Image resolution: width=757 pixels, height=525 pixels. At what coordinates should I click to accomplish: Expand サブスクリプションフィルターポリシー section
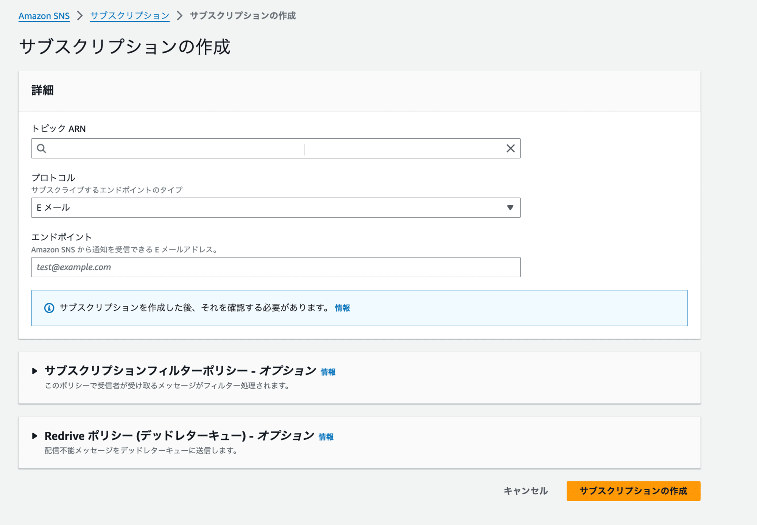tap(34, 371)
